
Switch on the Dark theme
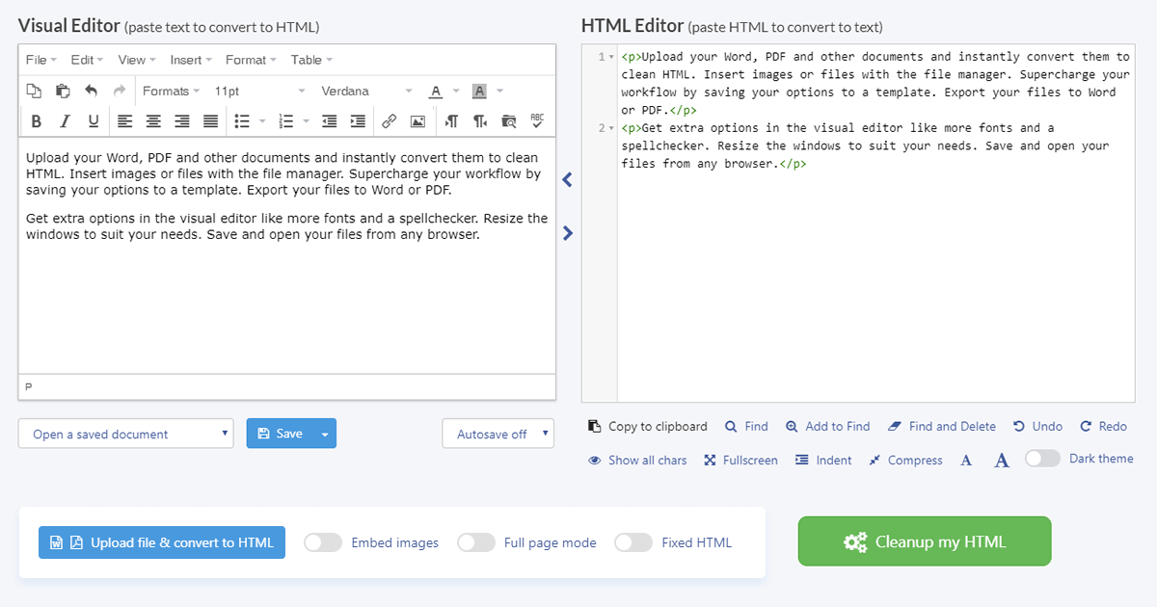(1042, 459)
